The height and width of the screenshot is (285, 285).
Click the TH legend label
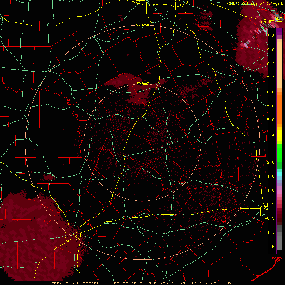pyautogui.click(x=272, y=247)
